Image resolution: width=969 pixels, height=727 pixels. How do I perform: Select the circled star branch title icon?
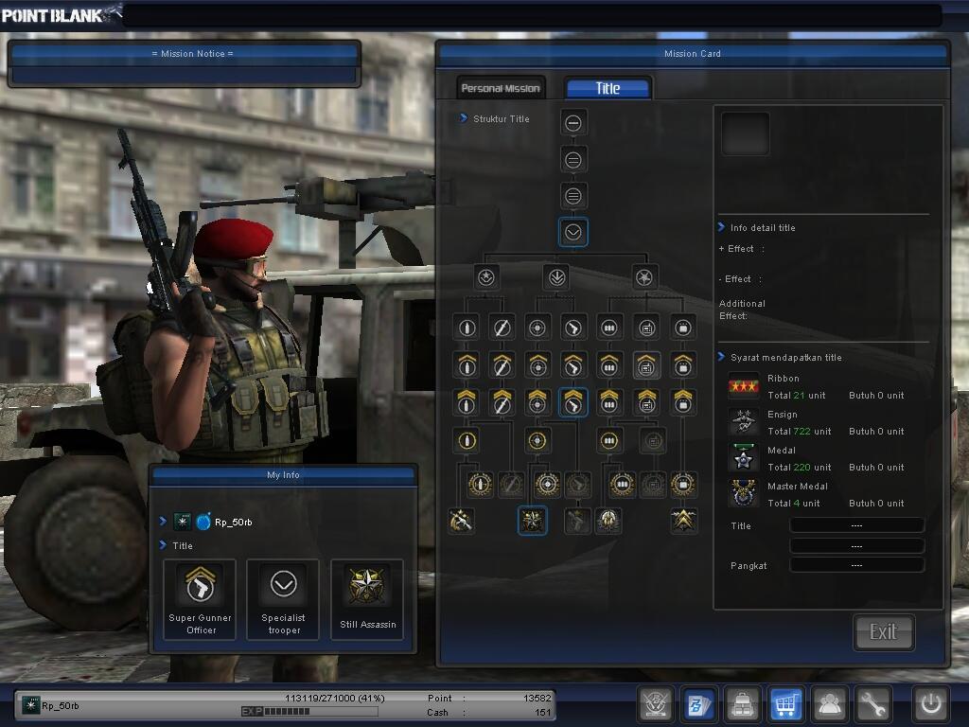point(486,277)
